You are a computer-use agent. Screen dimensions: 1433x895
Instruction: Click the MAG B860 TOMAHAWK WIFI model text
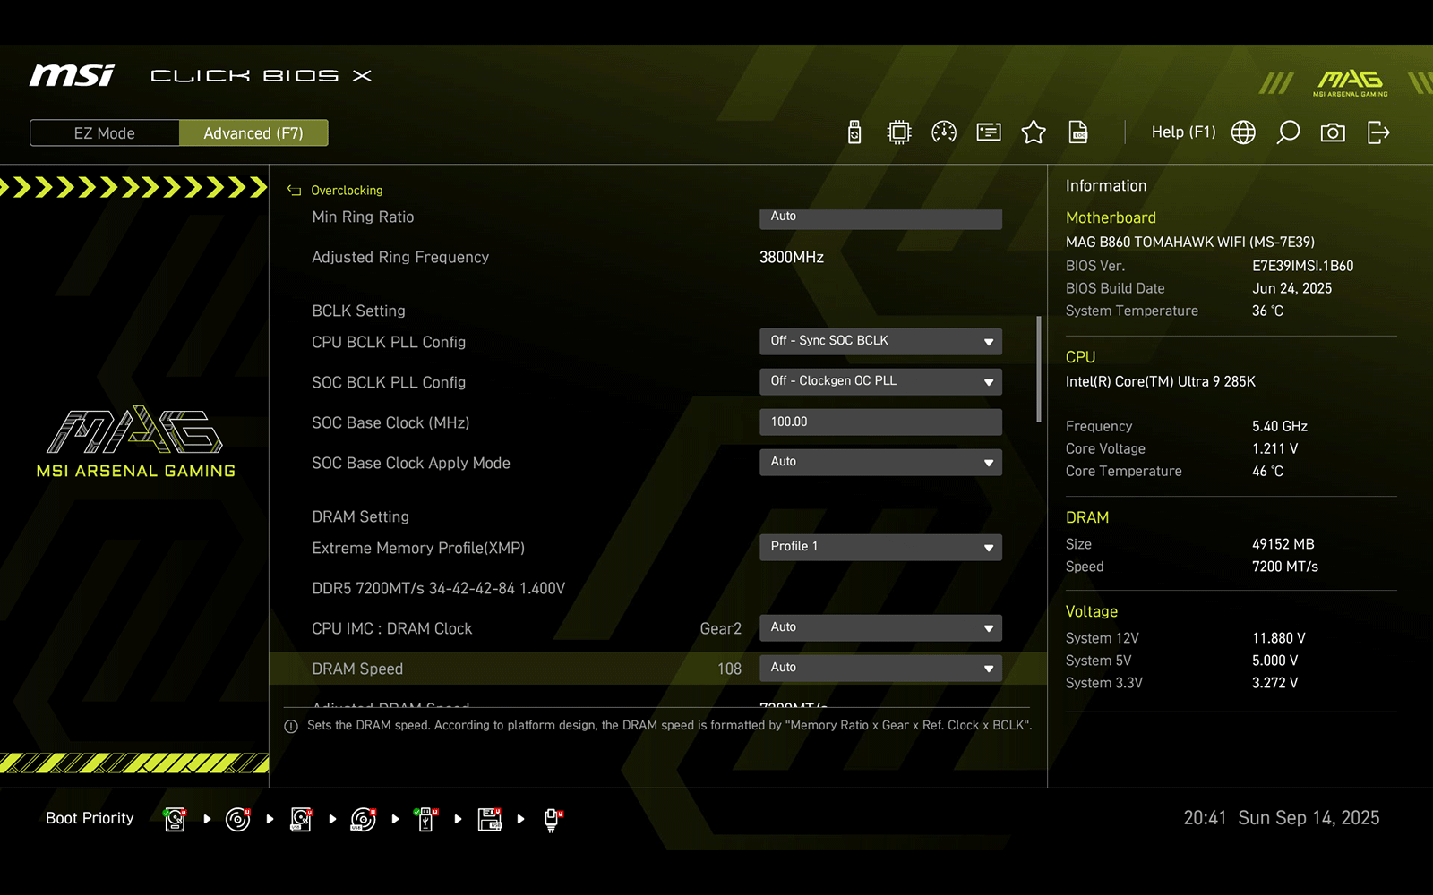tap(1190, 242)
